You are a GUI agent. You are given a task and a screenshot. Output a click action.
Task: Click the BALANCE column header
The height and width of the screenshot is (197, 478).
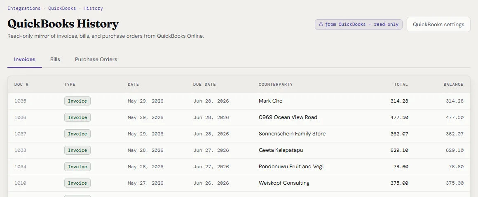coord(453,85)
